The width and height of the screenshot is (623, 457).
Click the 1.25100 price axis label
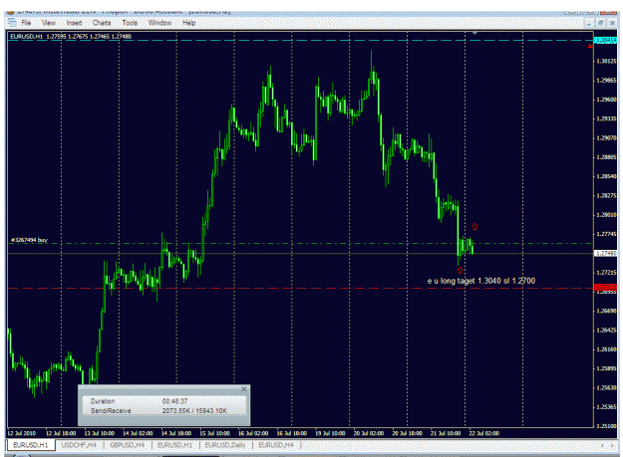[606, 426]
